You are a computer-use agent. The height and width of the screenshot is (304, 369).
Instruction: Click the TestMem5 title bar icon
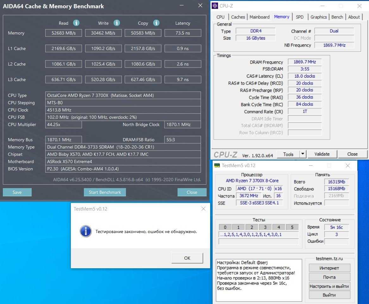click(x=217, y=166)
